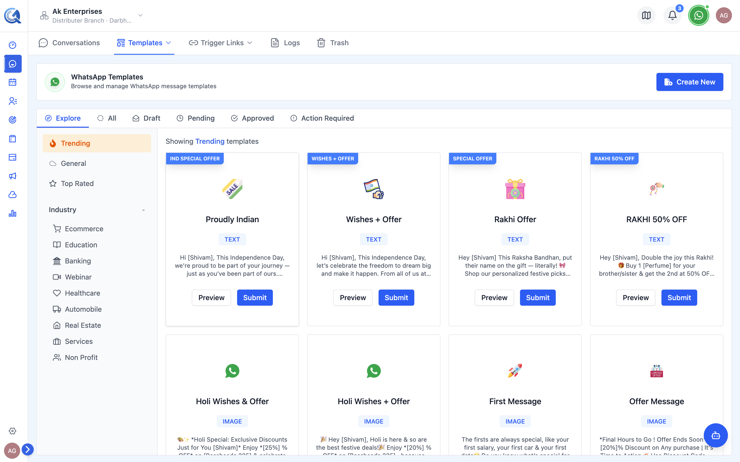This screenshot has height=462, width=740.
Task: Open the clipboard tasks icon in sidebar
Action: point(13,138)
